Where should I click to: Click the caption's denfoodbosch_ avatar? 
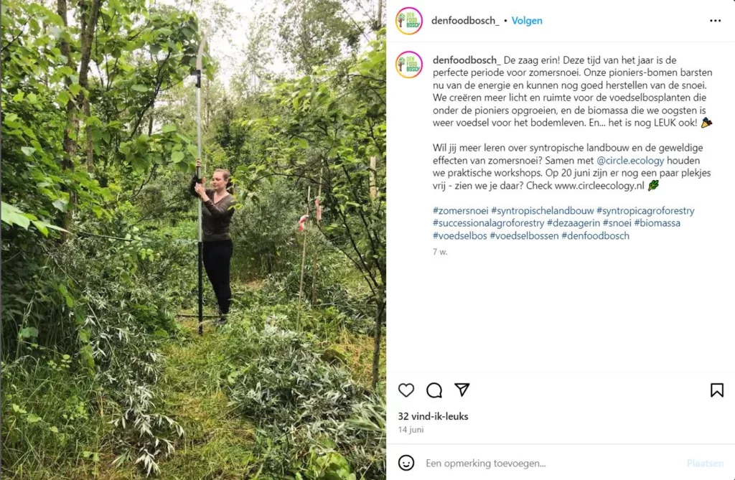(x=408, y=65)
